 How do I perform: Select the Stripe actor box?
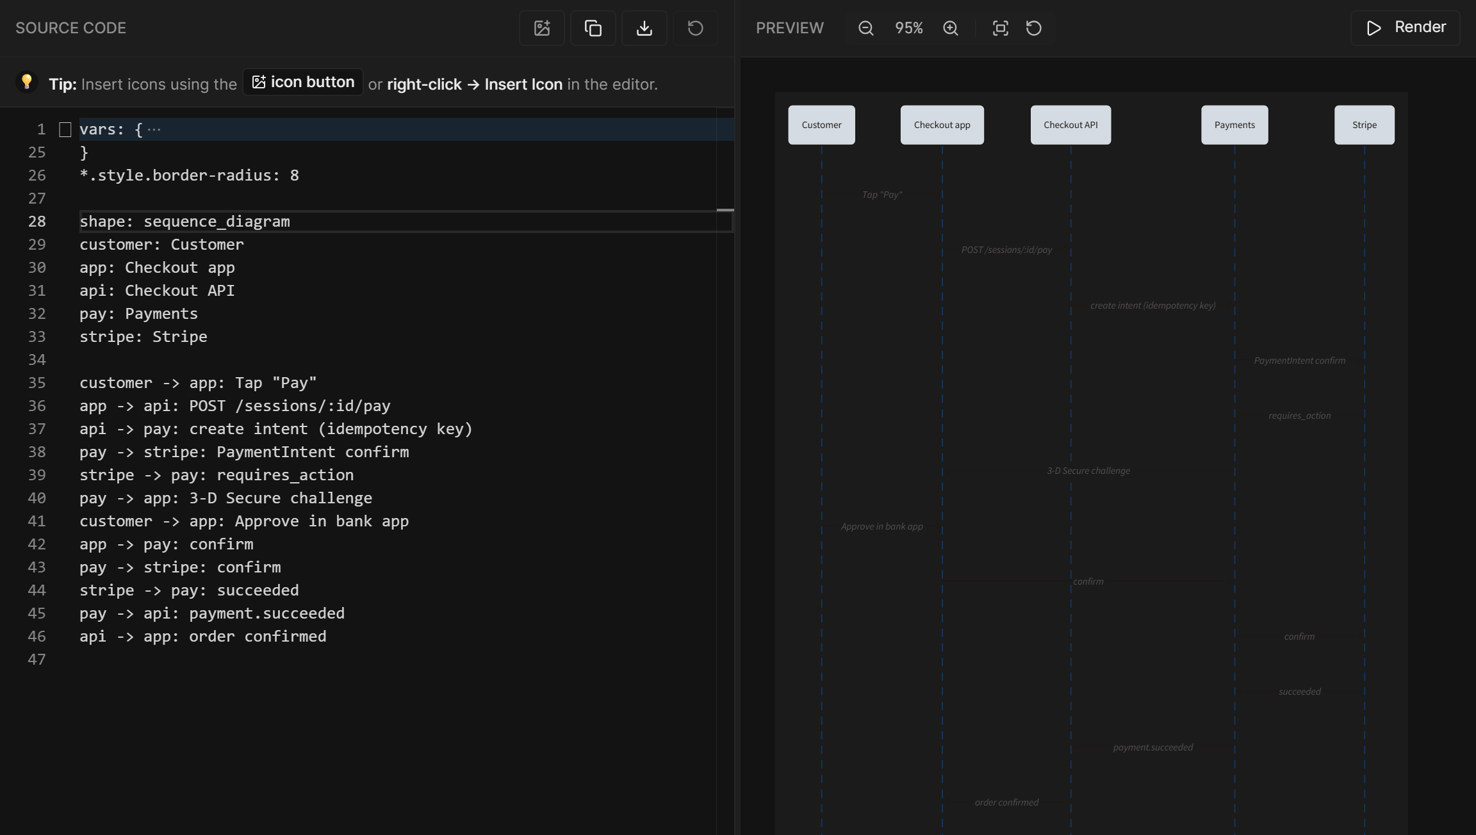[1365, 125]
